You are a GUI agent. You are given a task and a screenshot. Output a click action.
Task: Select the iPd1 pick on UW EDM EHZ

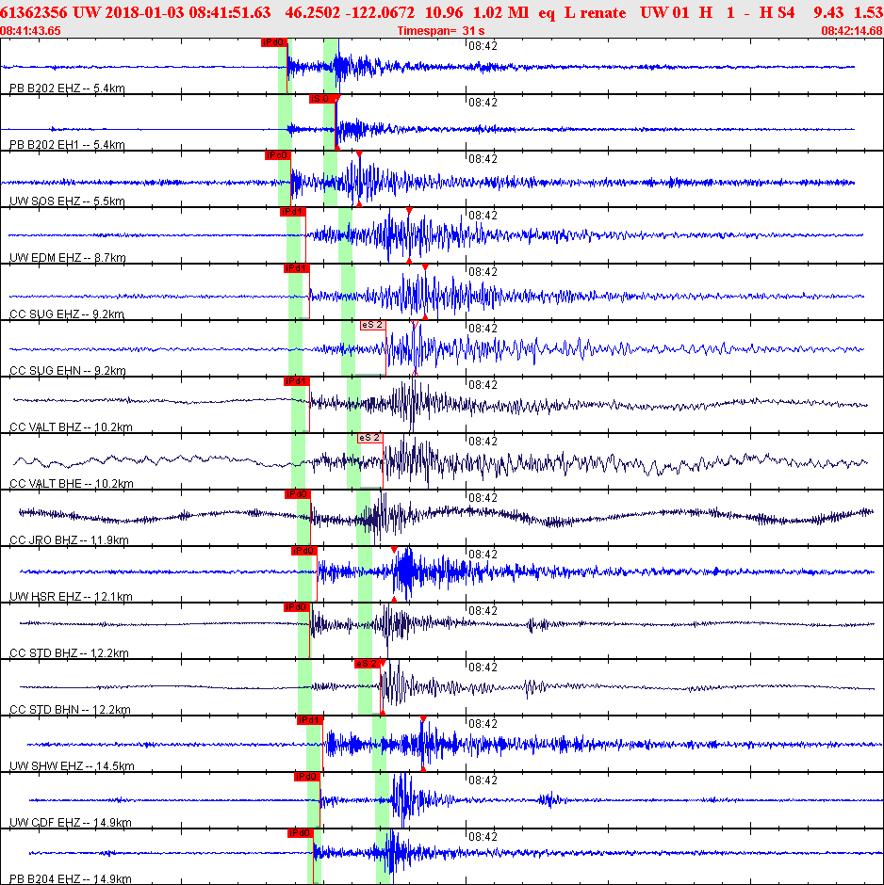click(292, 212)
